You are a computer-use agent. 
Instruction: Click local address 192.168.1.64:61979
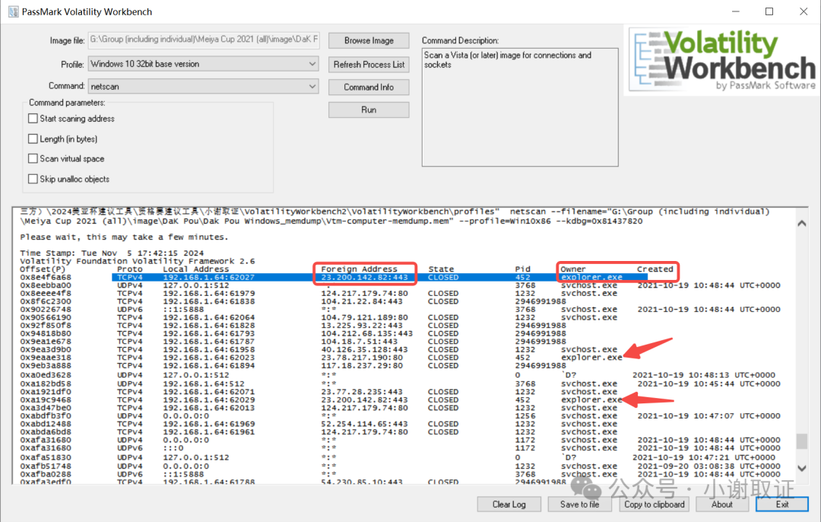(209, 294)
